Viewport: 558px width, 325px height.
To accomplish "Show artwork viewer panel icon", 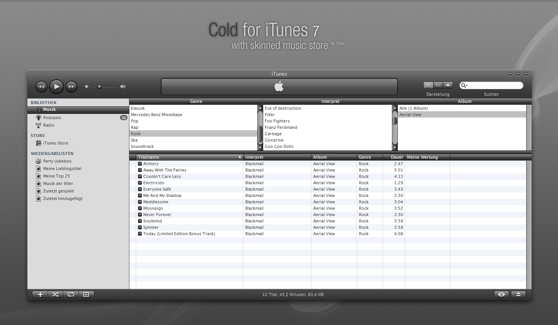I will pyautogui.click(x=86, y=295).
